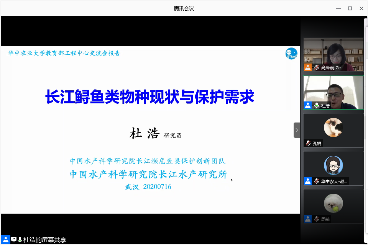Click the 杜浩的屏幕共享 label
This screenshot has width=368, height=245.
click(x=45, y=240)
